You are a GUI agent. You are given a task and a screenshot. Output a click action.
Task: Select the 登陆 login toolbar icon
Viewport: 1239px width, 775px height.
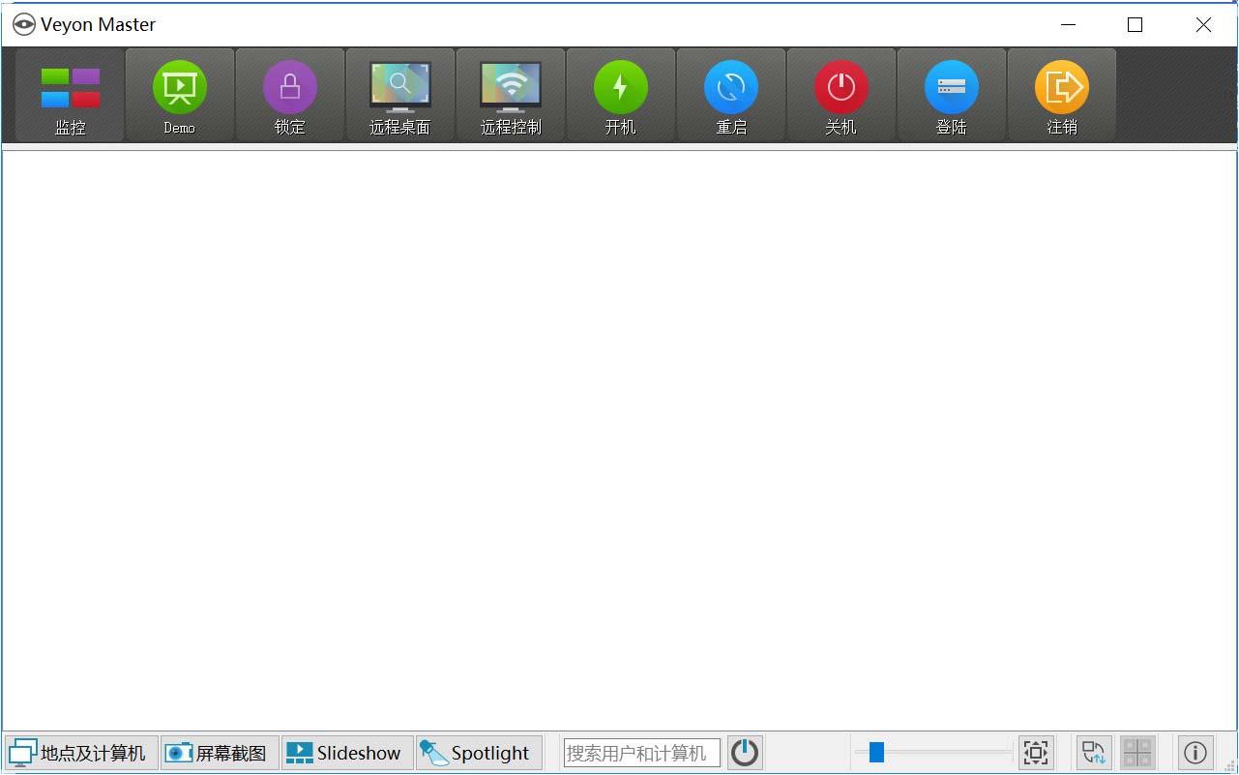pos(951,94)
